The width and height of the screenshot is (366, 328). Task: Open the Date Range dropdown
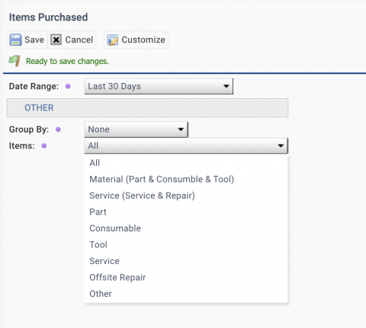159,86
